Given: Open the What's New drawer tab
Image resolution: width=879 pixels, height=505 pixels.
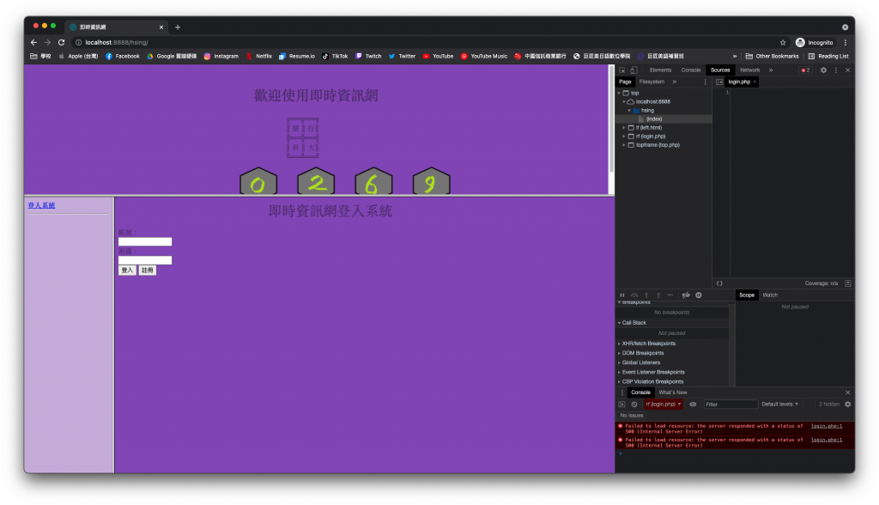Looking at the screenshot, I should (x=673, y=392).
